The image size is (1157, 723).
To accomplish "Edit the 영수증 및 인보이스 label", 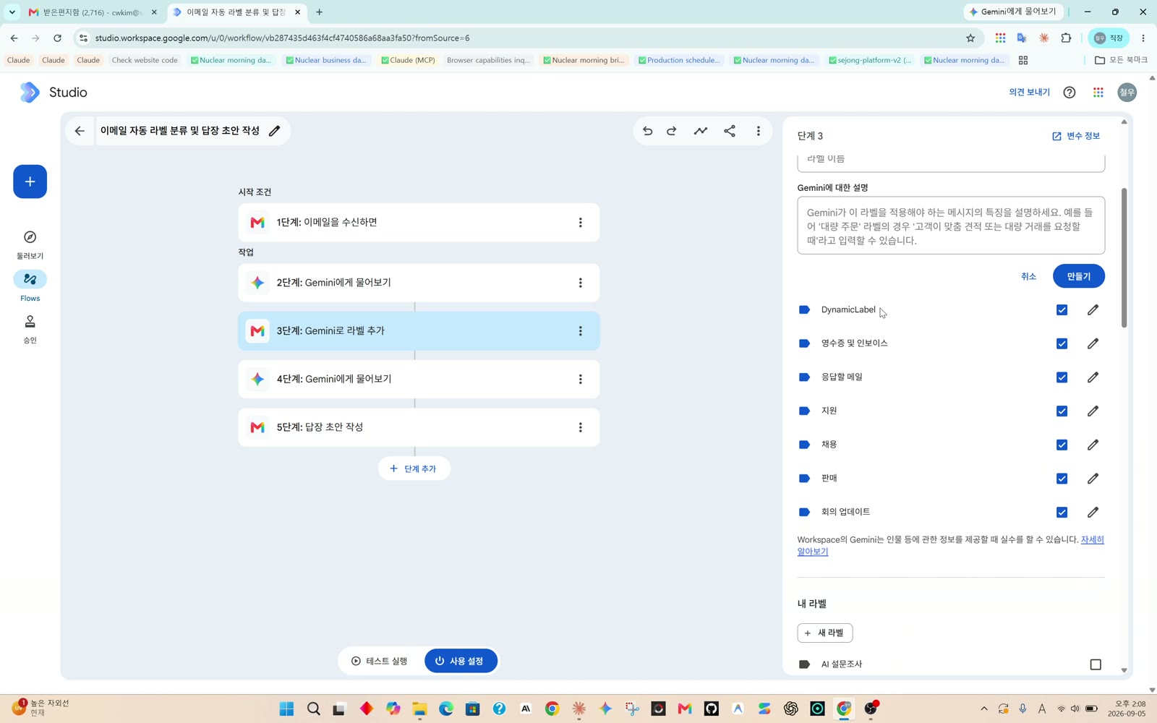I will [x=1093, y=343].
